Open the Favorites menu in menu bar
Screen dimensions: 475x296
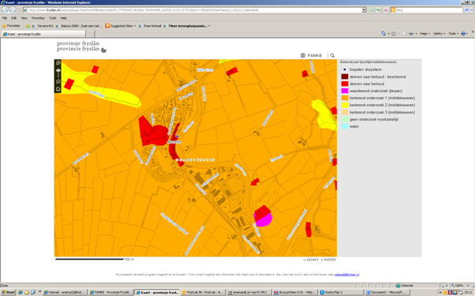click(38, 18)
